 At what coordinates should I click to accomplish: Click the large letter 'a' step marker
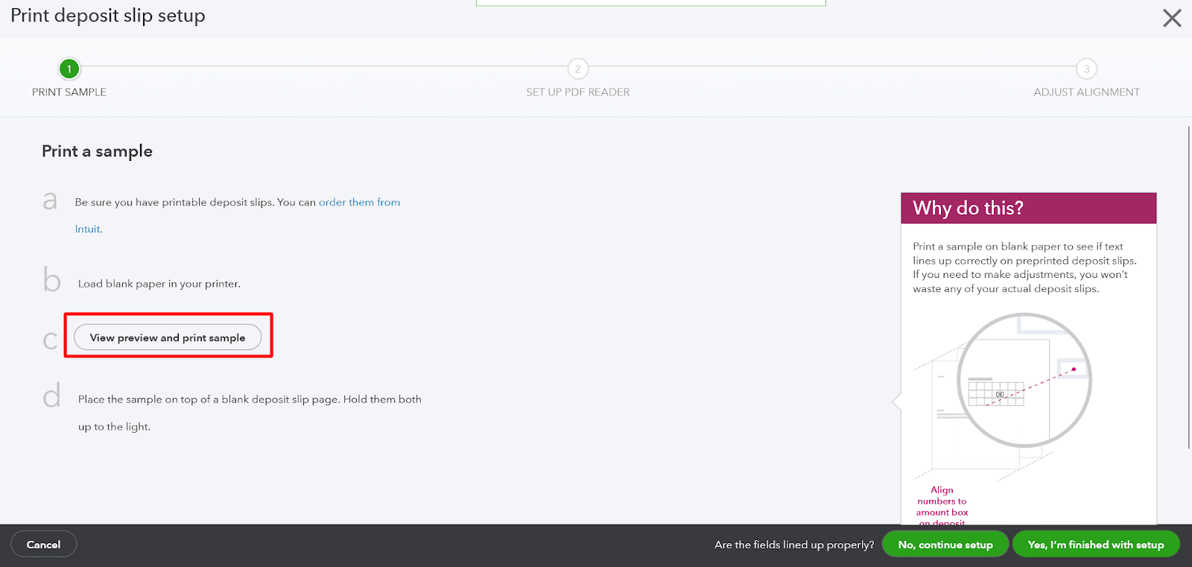point(50,200)
